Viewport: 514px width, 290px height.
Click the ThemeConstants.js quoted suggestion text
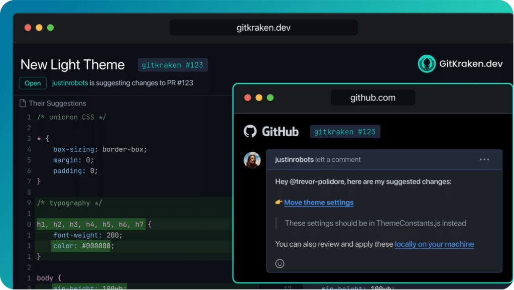click(375, 223)
